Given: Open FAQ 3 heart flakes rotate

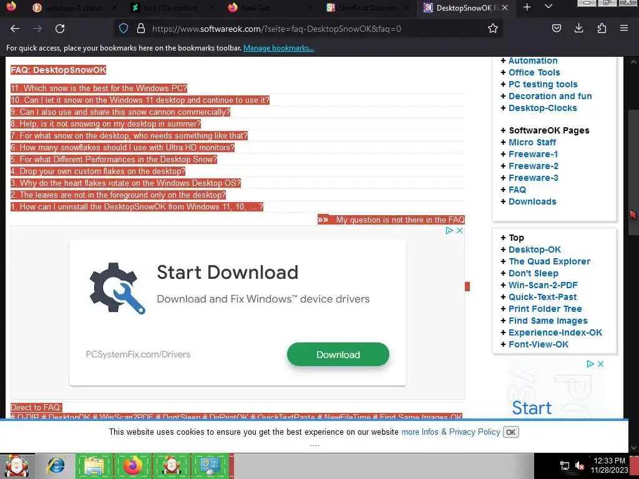Looking at the screenshot, I should (x=126, y=183).
